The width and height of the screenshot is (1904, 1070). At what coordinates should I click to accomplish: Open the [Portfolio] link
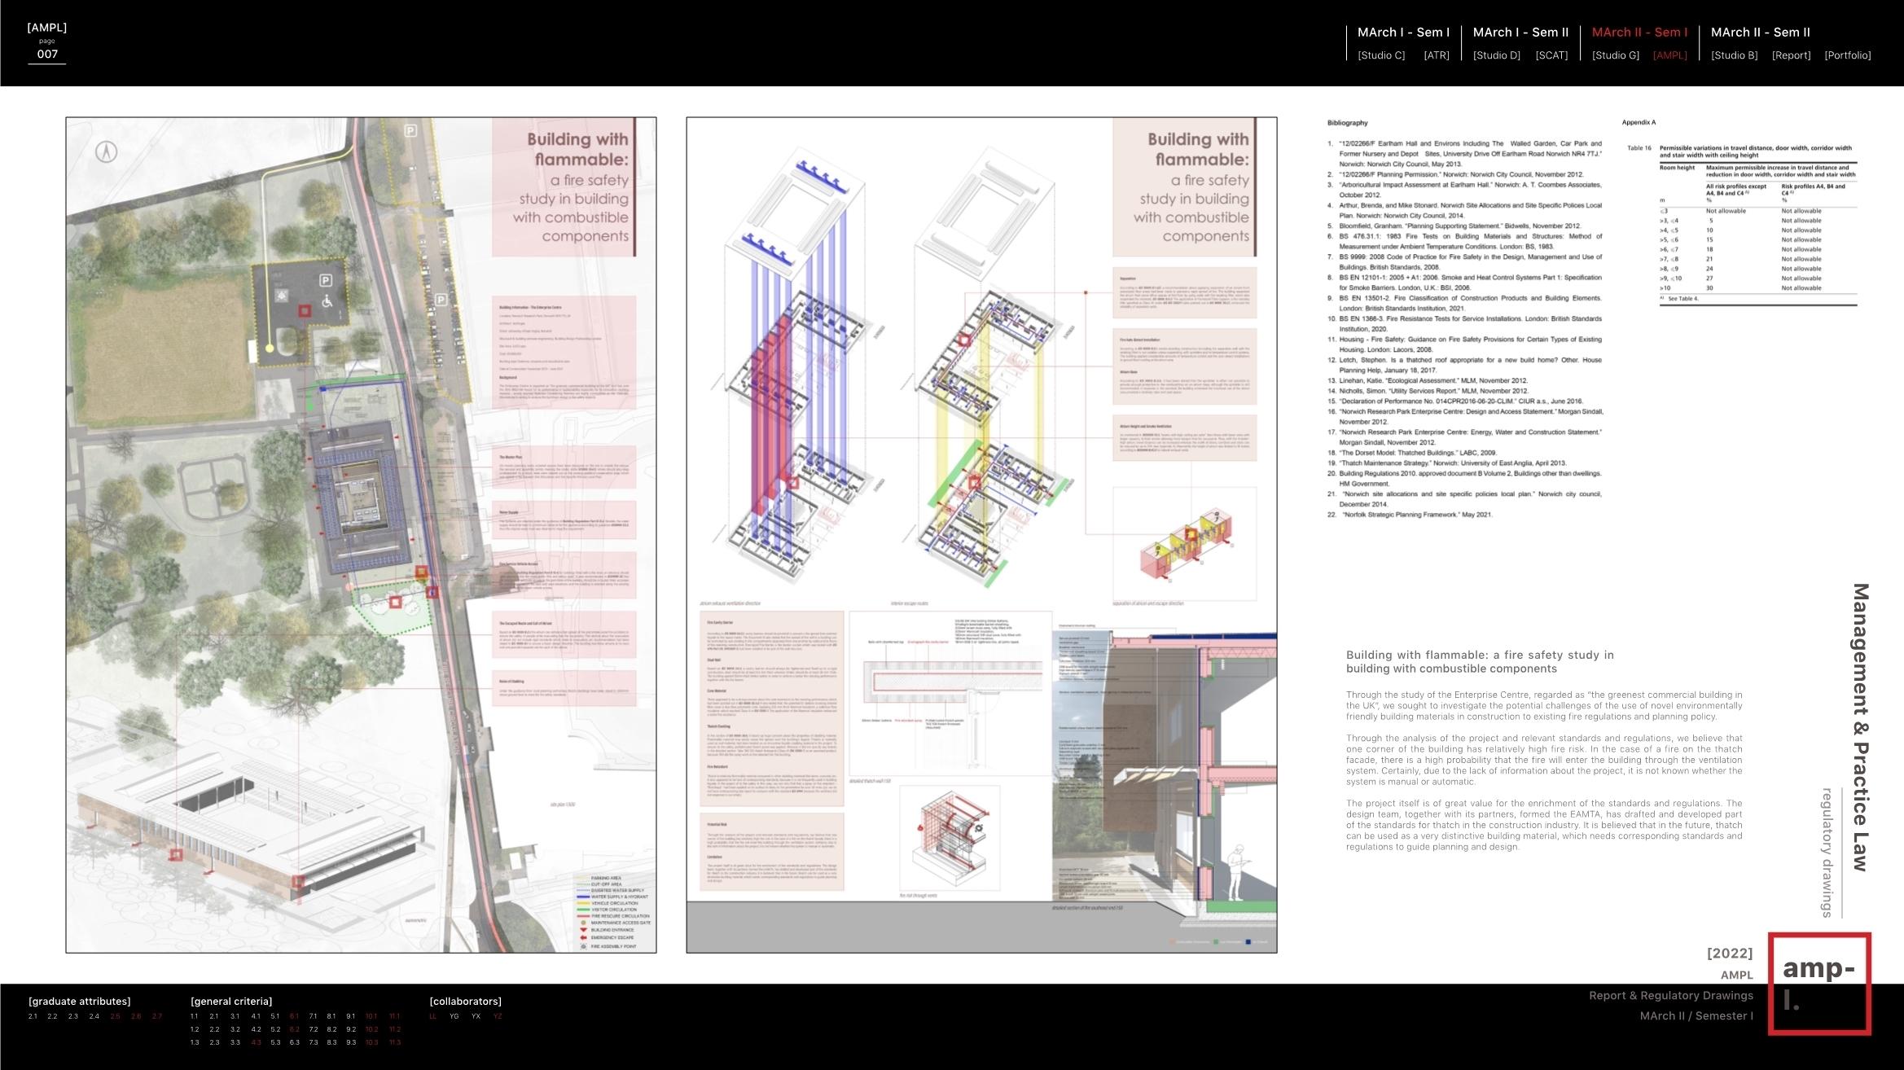click(1847, 55)
